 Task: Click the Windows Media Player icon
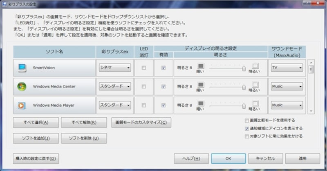point(22,105)
